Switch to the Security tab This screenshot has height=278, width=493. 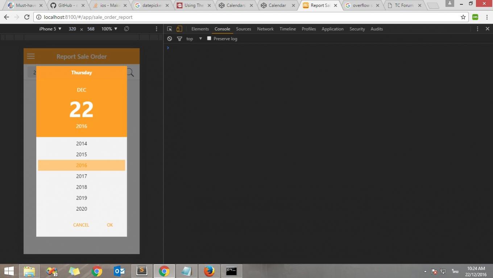point(357,29)
